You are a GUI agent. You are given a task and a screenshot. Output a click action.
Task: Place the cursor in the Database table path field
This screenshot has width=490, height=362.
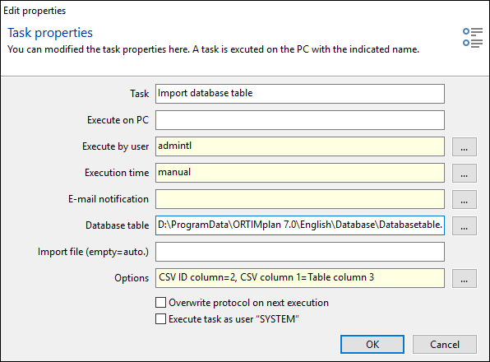300,225
